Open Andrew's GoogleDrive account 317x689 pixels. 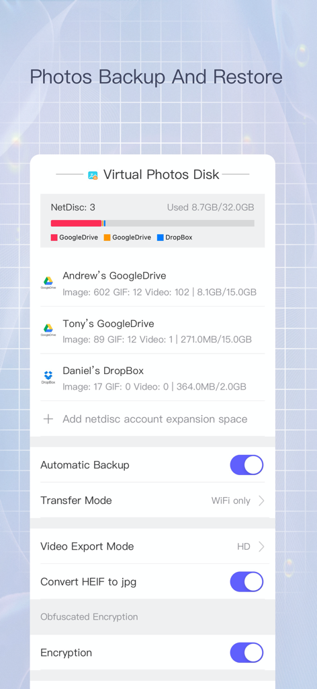coord(152,283)
